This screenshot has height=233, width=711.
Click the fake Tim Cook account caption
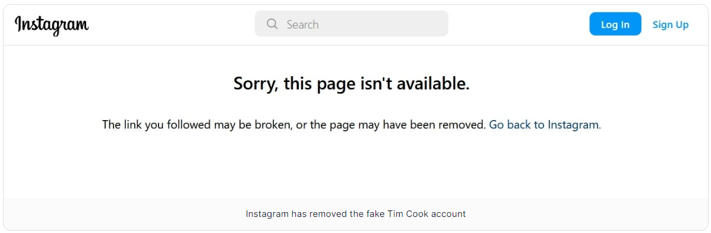(x=355, y=213)
